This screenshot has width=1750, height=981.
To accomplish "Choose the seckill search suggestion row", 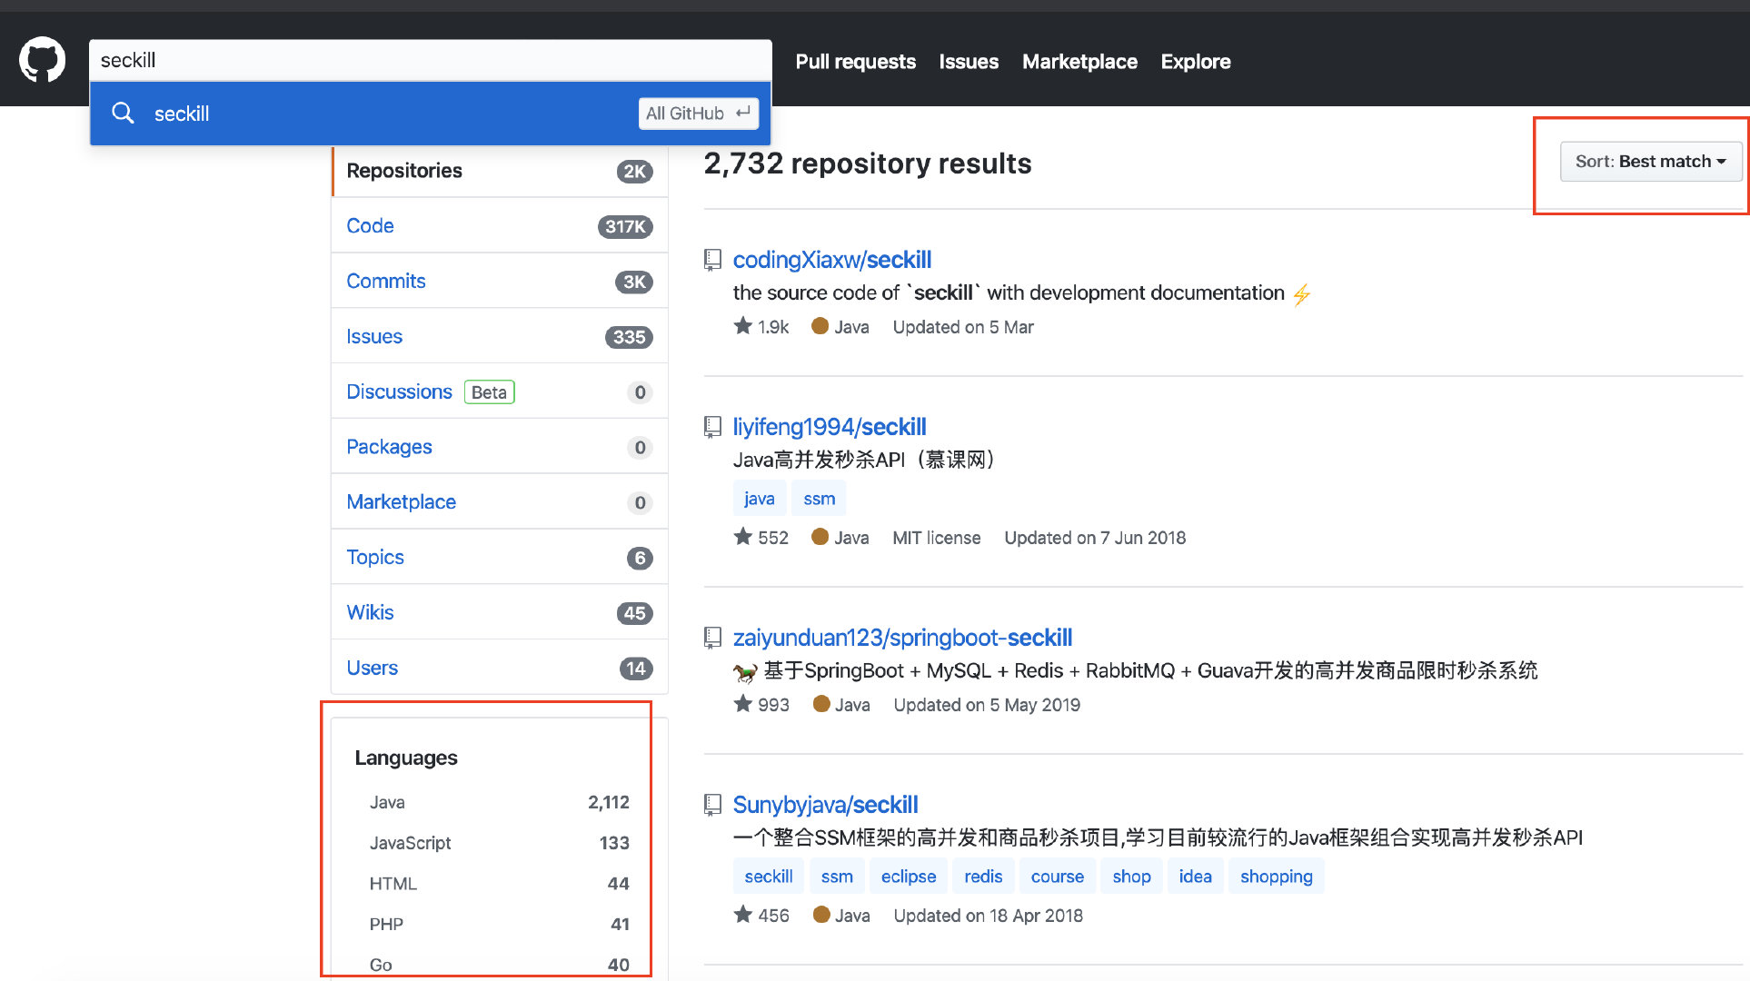I will pyautogui.click(x=431, y=114).
